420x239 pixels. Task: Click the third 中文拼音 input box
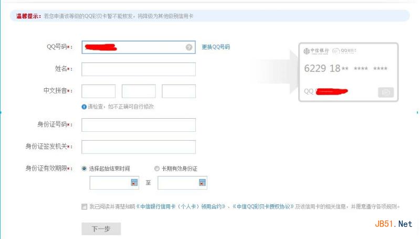(178, 91)
